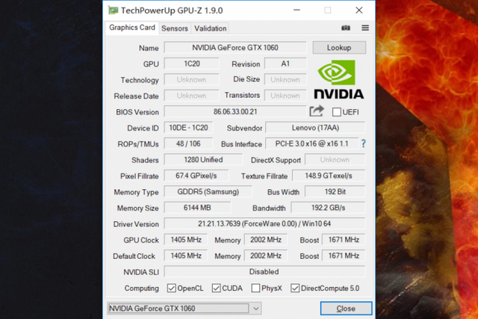Click the Revision field A1
The image size is (478, 319).
pyautogui.click(x=285, y=64)
